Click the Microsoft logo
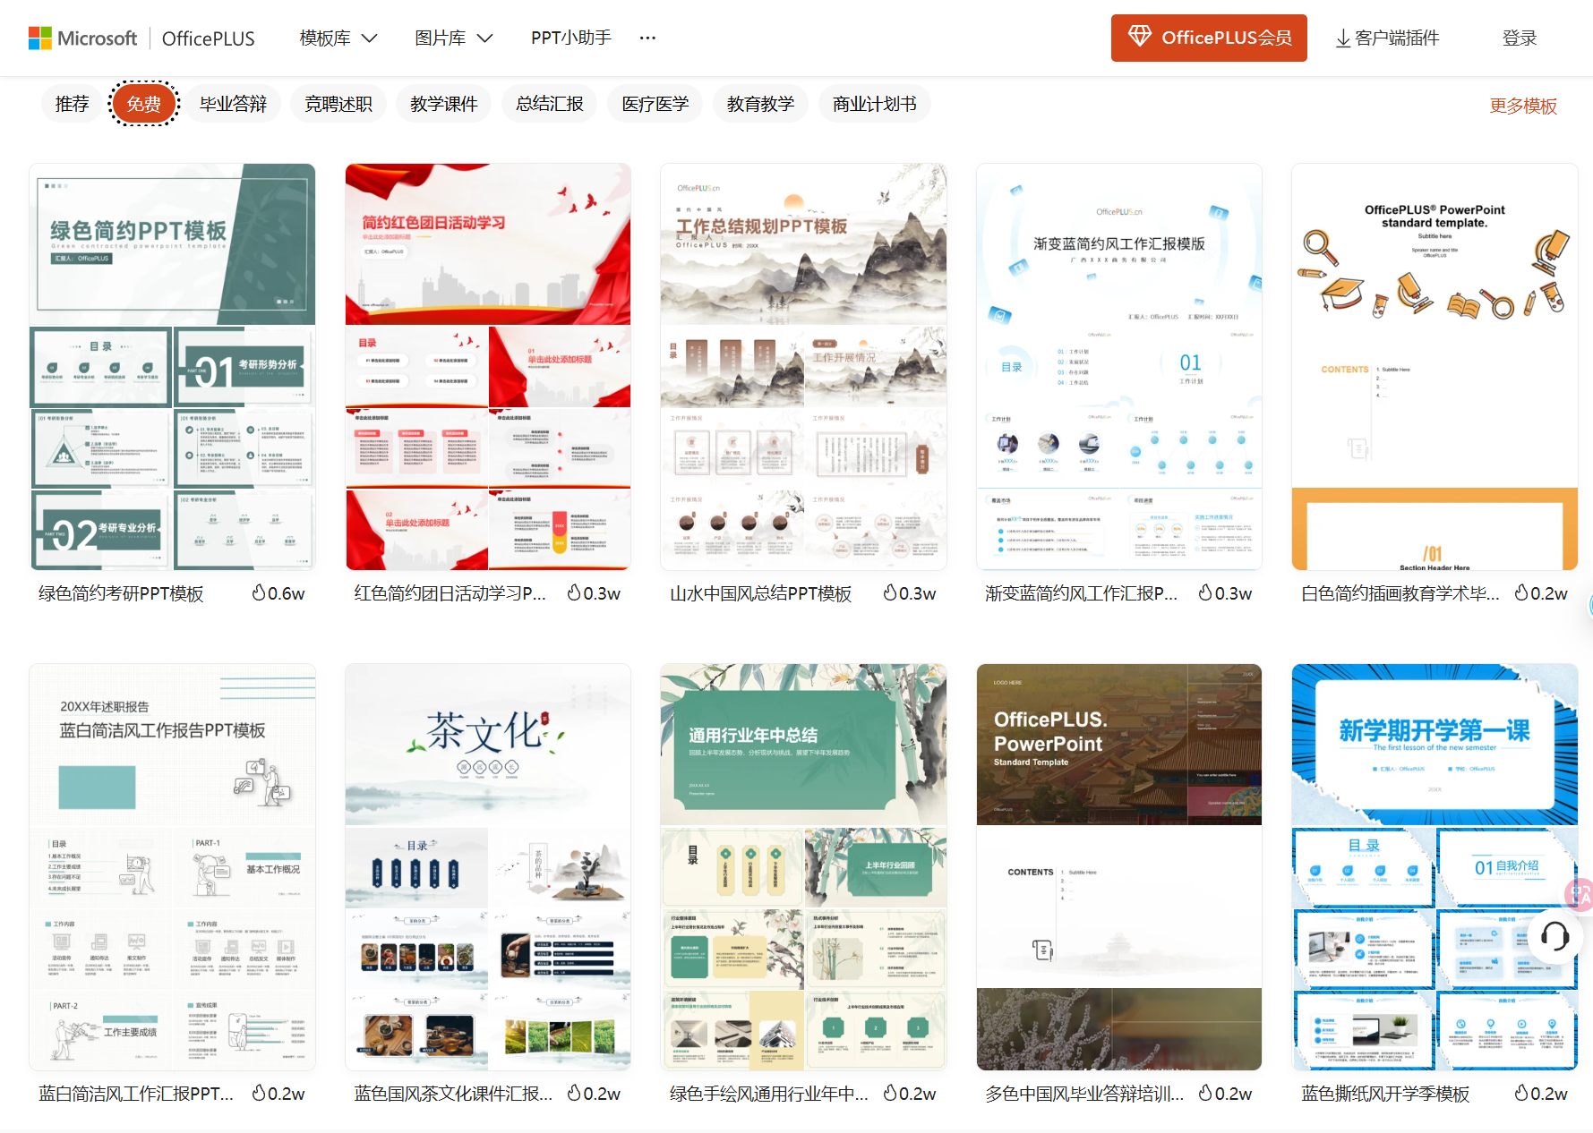Screen dimensions: 1593x1133 click(82, 38)
